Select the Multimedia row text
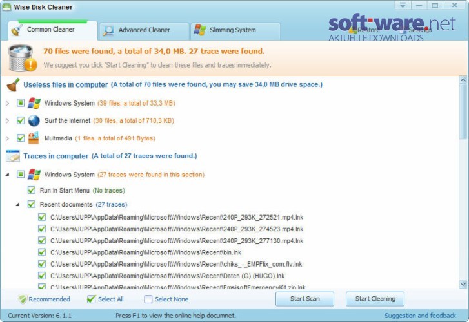 (100, 138)
